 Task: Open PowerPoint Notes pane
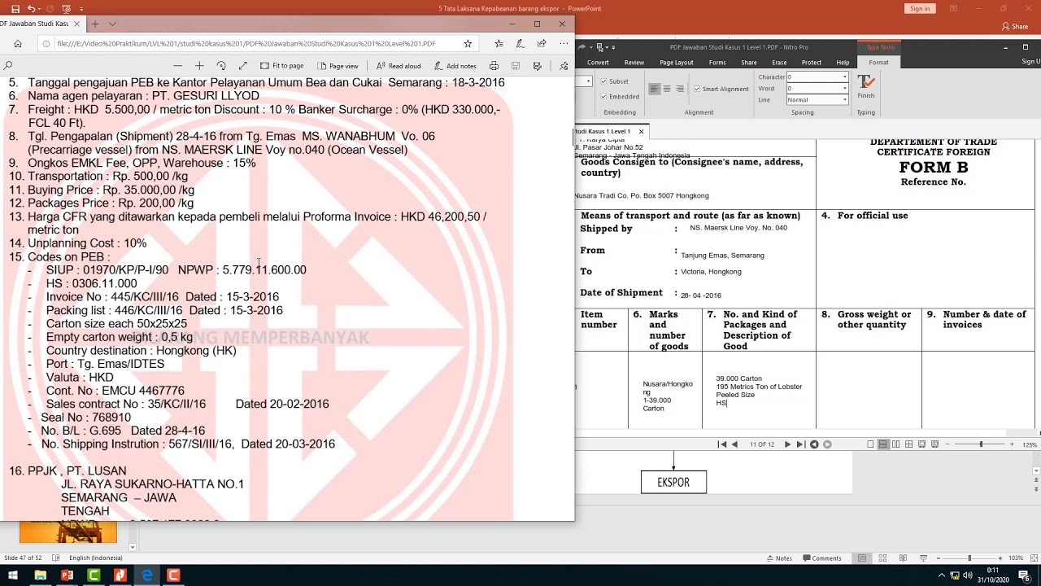[779, 558]
